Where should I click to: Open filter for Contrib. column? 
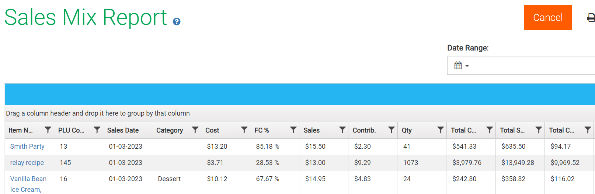tap(391, 130)
